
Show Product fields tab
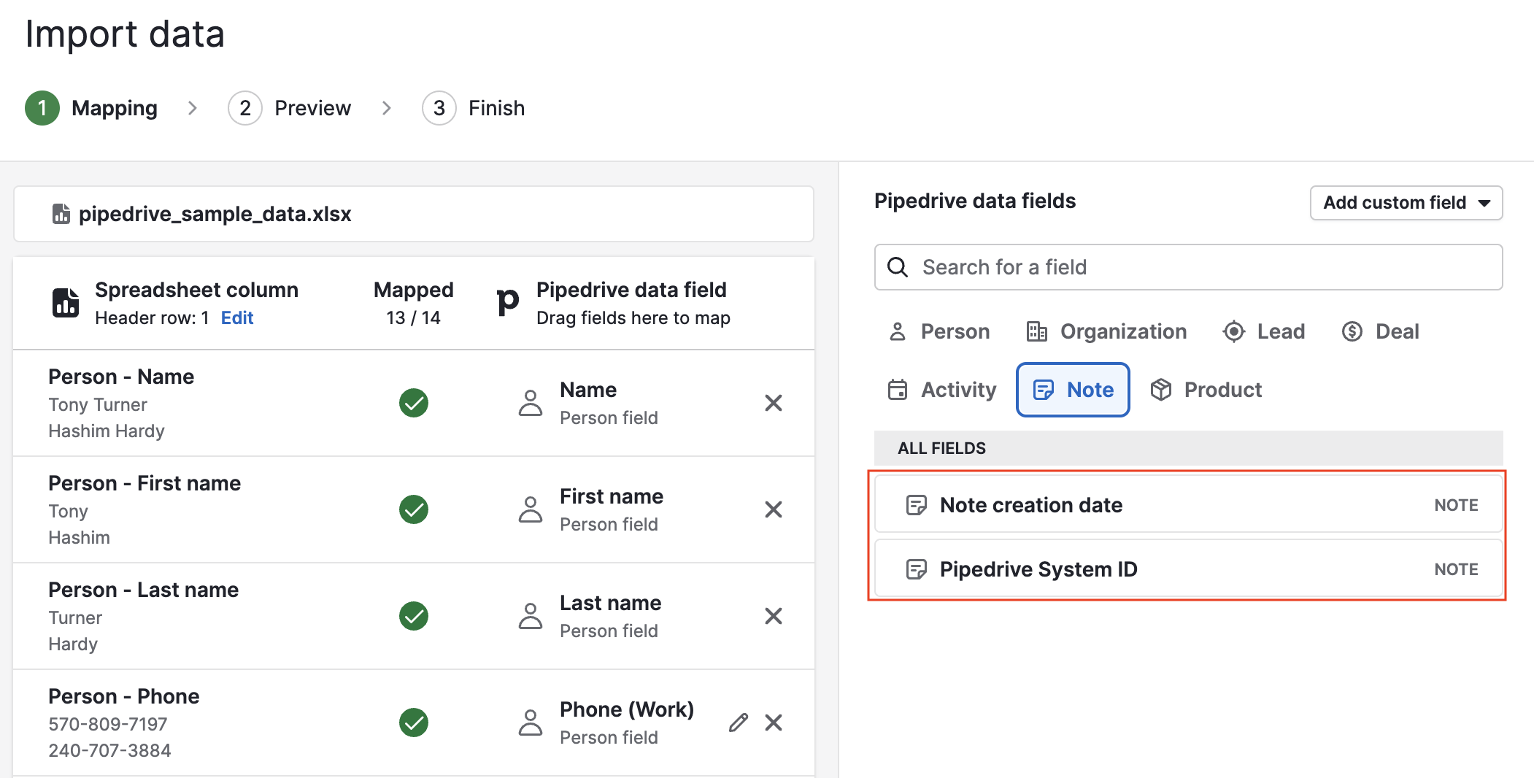pyautogui.click(x=1206, y=390)
